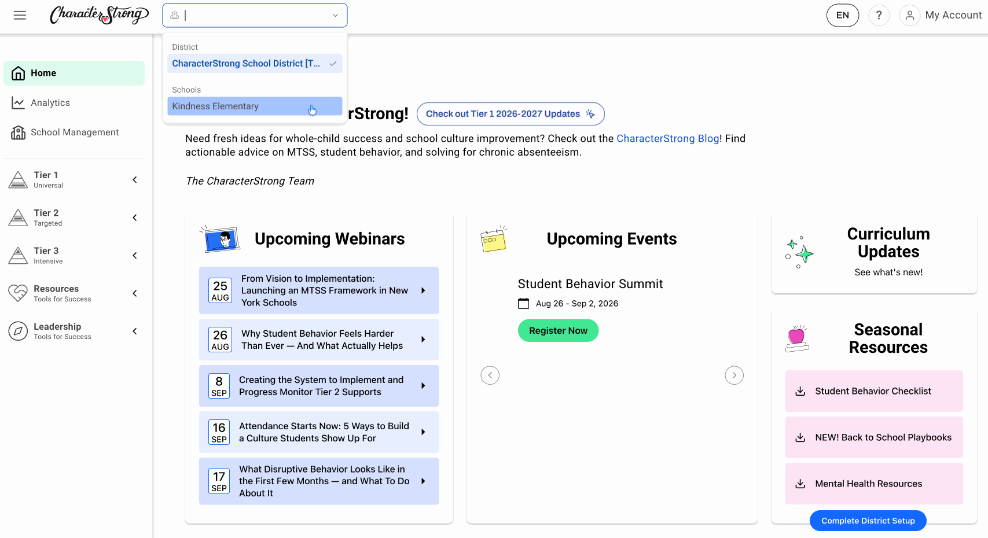Click download icon for Student Behavior Checklist
This screenshot has width=988, height=538.
click(800, 392)
